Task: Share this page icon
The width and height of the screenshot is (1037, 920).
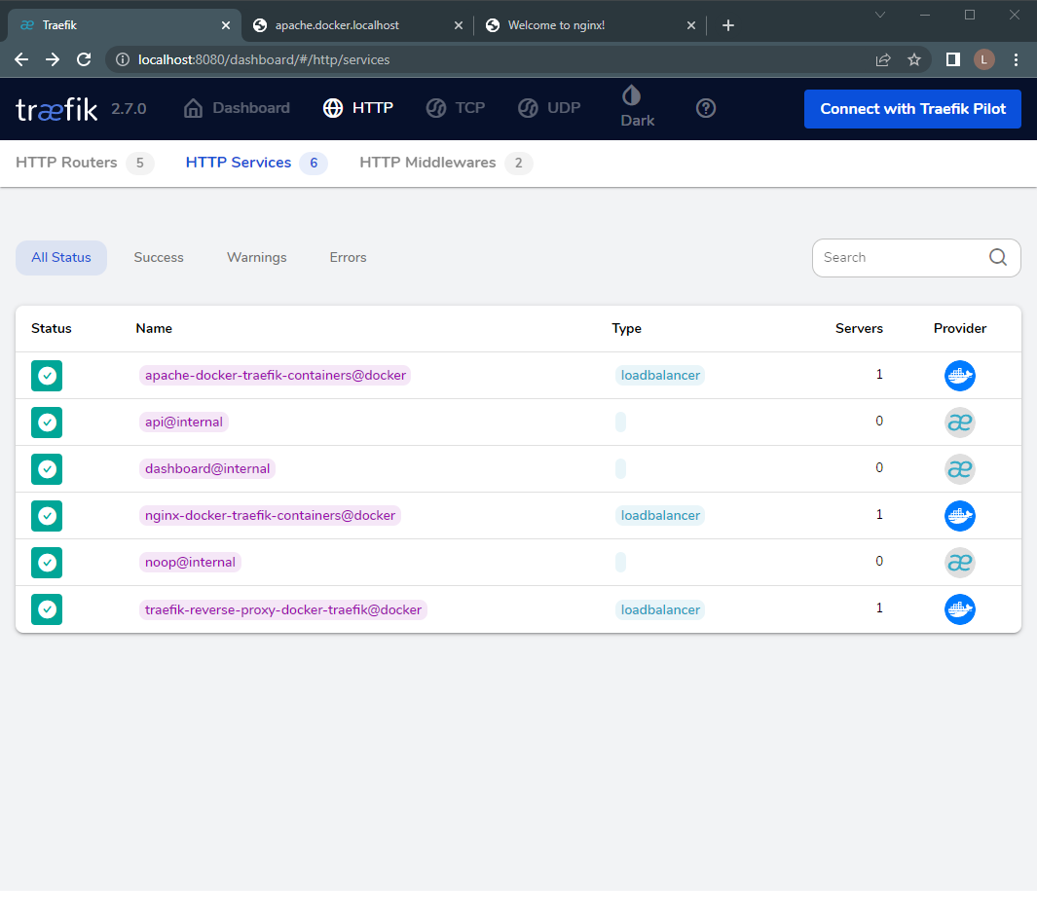Action: tap(883, 59)
